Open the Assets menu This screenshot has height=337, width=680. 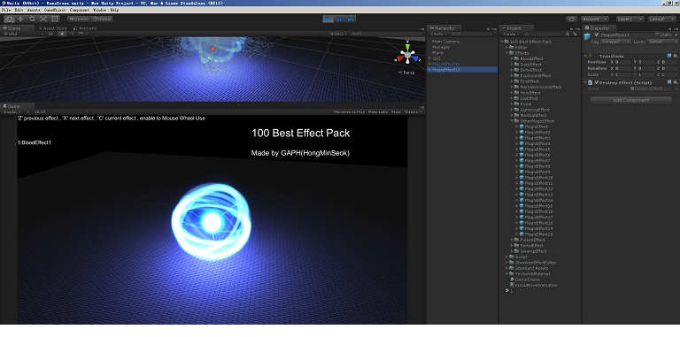click(34, 10)
